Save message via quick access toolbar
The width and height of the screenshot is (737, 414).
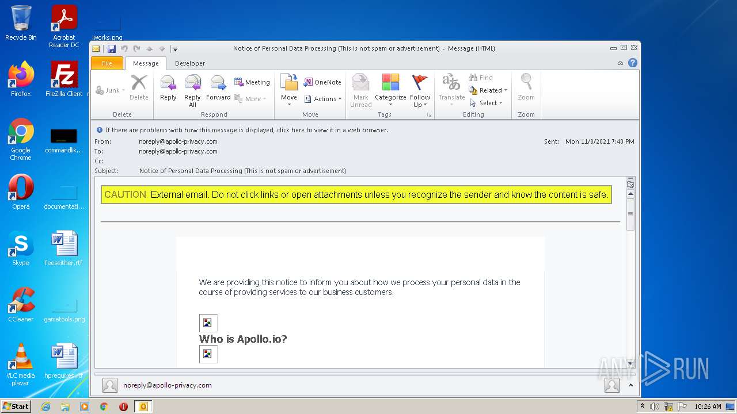point(112,49)
